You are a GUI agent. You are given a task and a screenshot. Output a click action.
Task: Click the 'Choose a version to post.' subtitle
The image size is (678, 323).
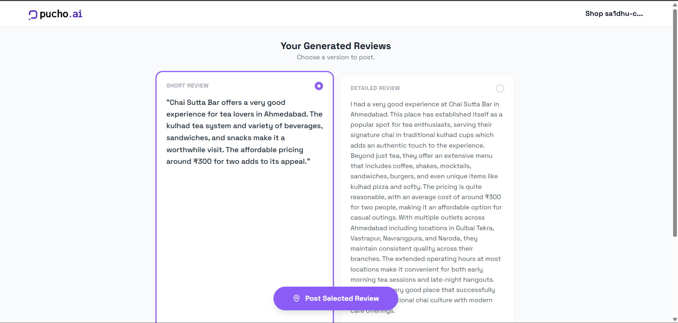pyautogui.click(x=336, y=57)
